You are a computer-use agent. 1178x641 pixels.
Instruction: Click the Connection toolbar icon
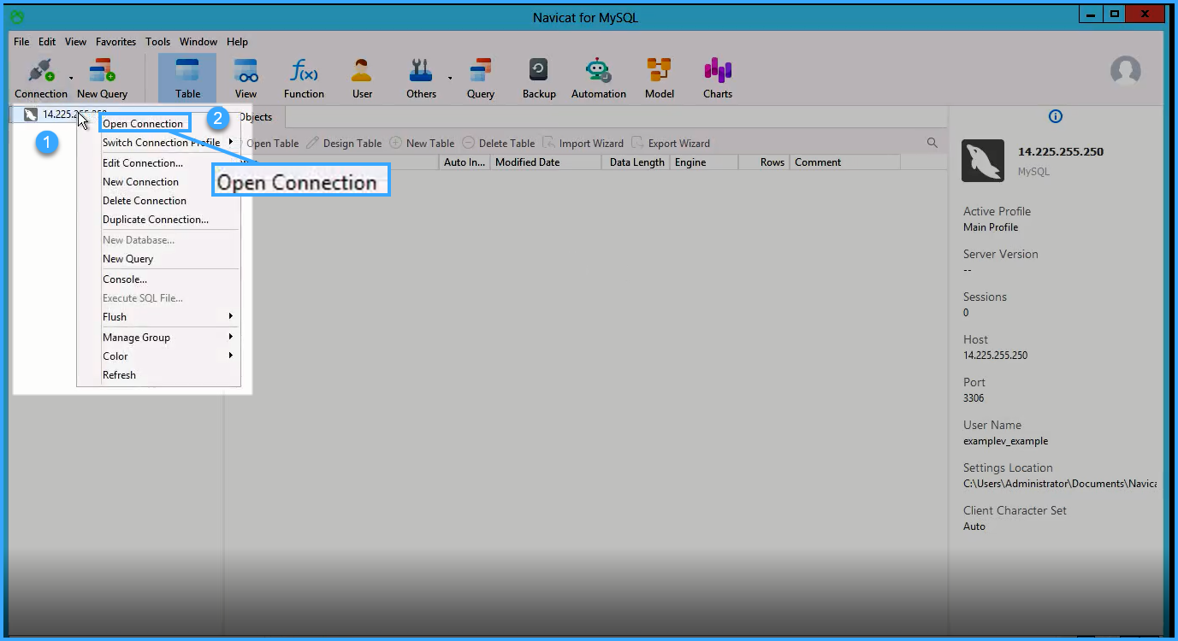pyautogui.click(x=39, y=72)
